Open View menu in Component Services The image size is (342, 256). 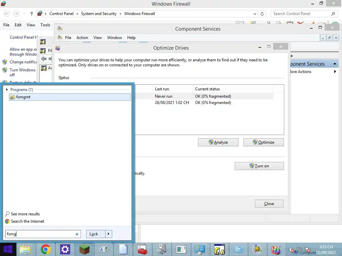(x=98, y=37)
